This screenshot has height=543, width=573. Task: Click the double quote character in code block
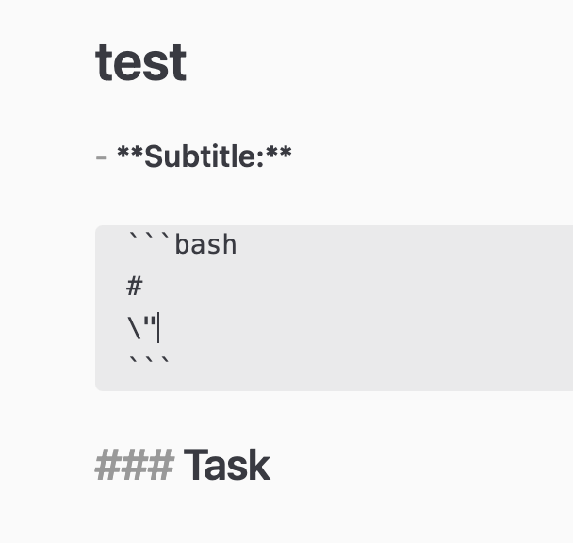[x=150, y=326]
